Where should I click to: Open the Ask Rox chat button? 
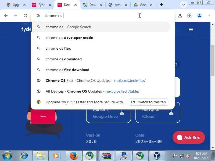pos(189,137)
